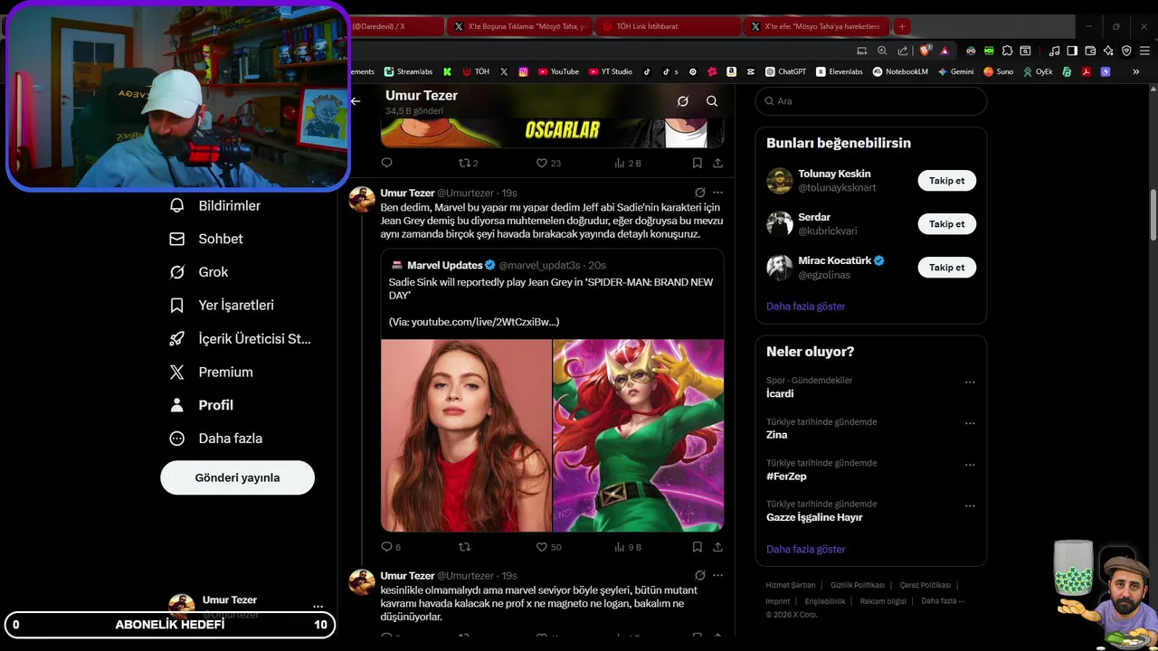Open the YT Studio bookmark
This screenshot has height=651, width=1158.
(611, 71)
